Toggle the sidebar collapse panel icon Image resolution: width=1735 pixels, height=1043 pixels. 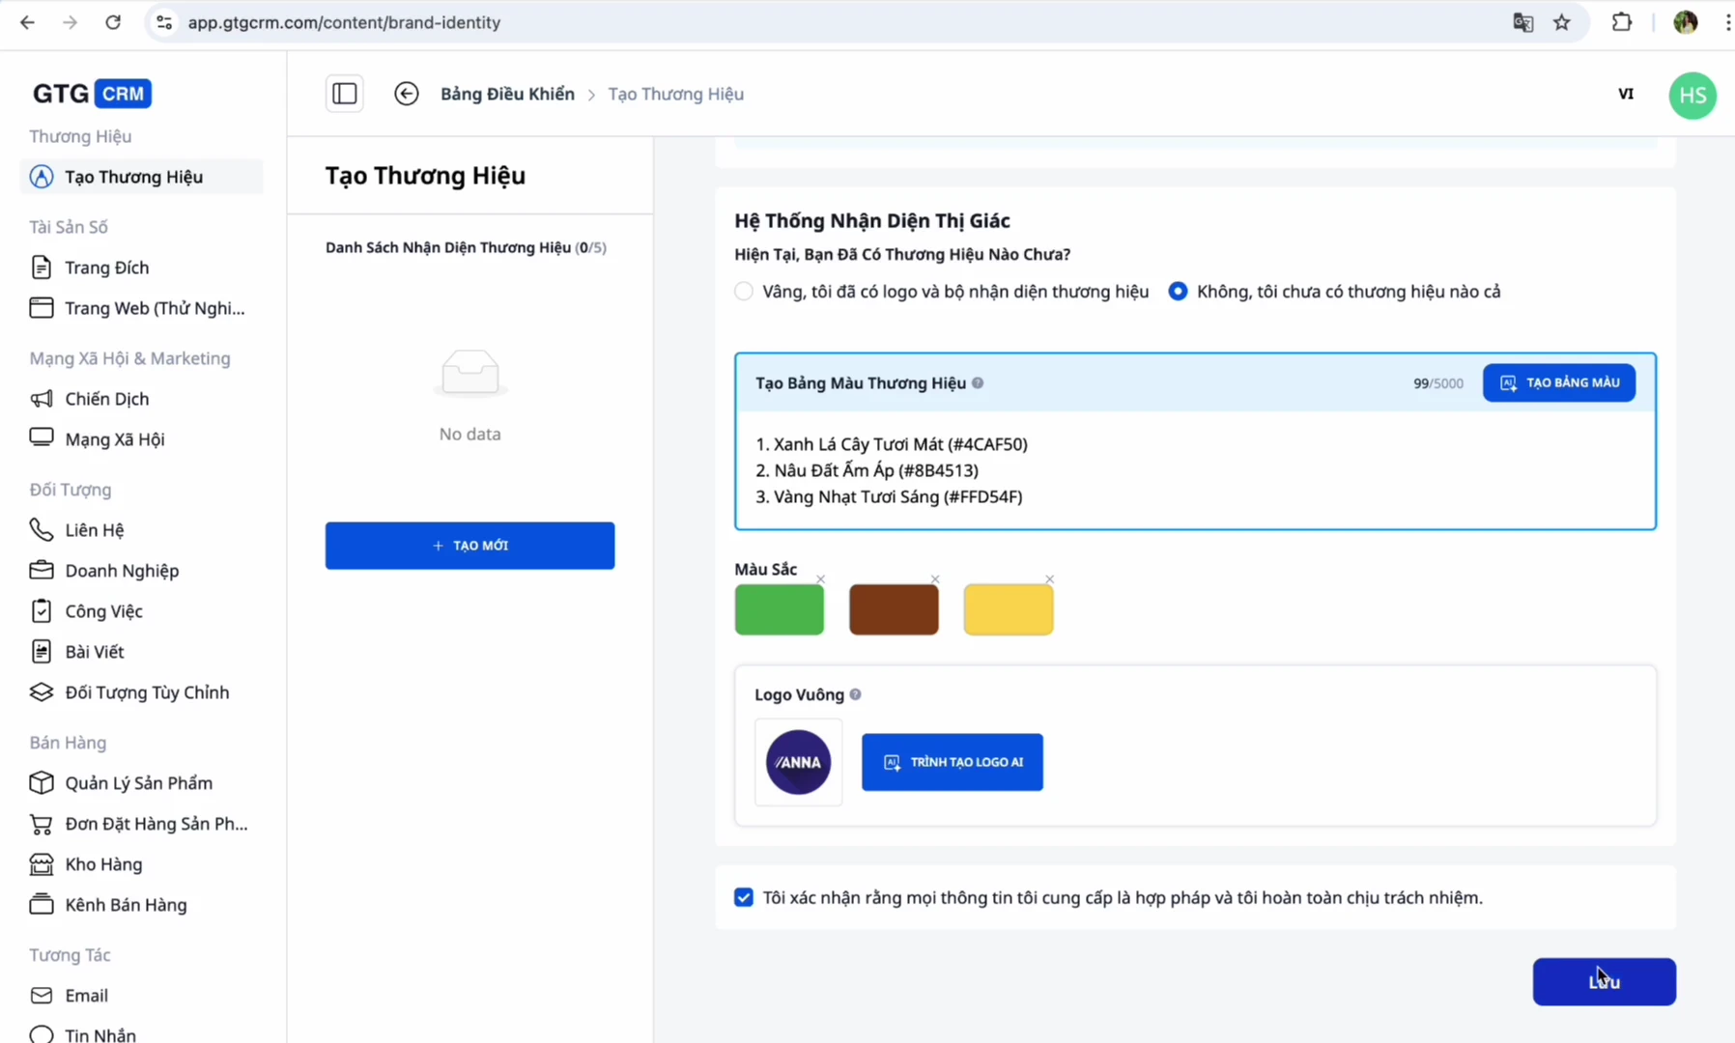[x=344, y=94]
